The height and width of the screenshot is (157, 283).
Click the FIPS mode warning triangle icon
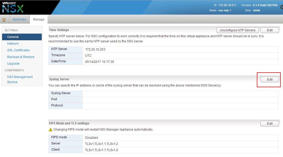pos(50,130)
